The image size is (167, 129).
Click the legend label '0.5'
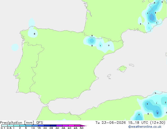(x=9, y=128)
